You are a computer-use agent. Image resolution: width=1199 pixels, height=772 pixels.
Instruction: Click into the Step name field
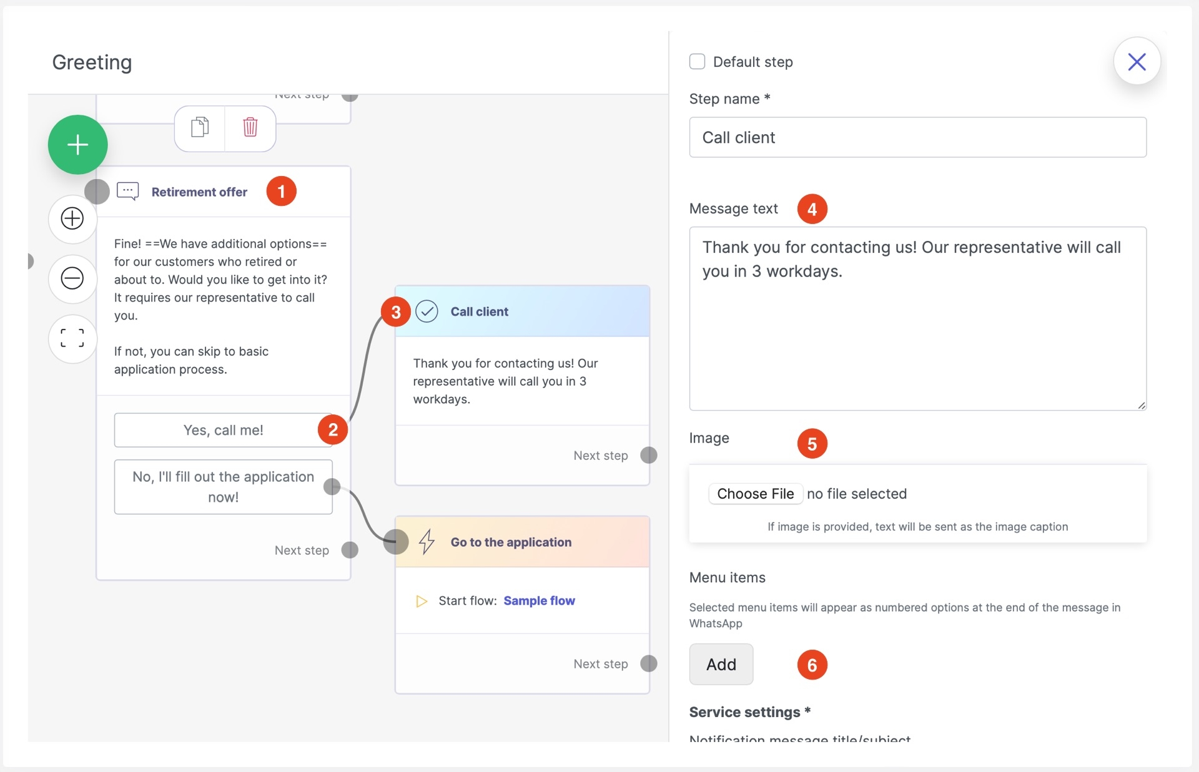pyautogui.click(x=917, y=137)
